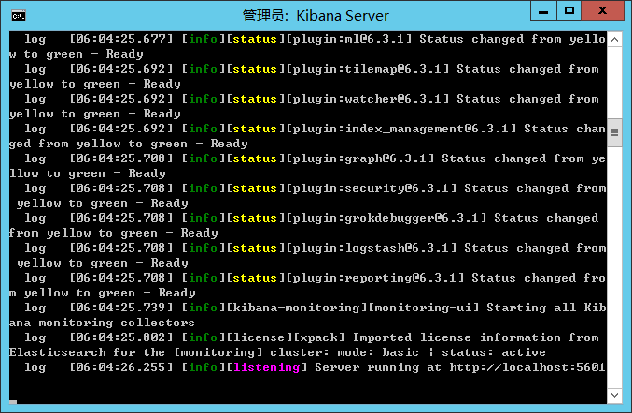Viewport: 632px width, 413px height.
Task: Click the scrollbar up arrow
Action: pos(614,39)
